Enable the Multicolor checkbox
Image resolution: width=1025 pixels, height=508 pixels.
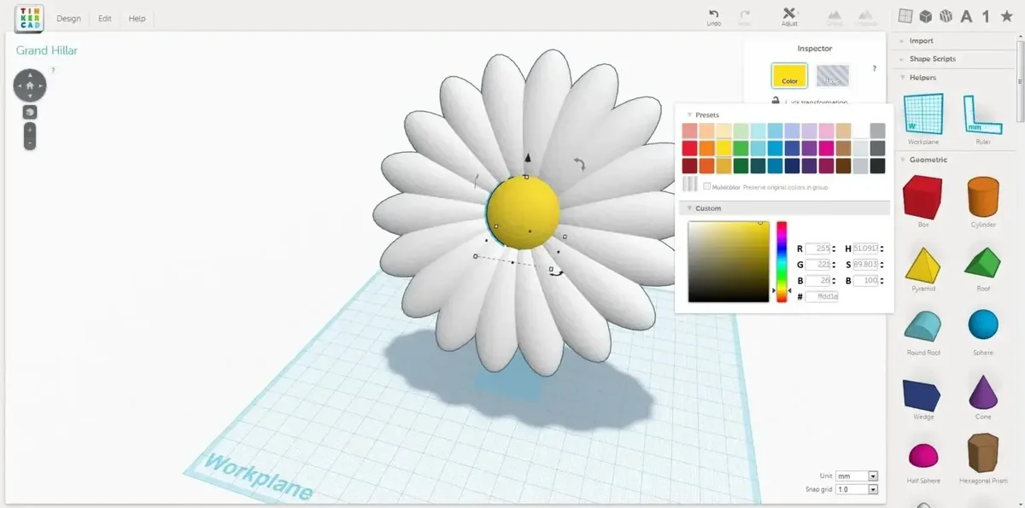(x=706, y=186)
